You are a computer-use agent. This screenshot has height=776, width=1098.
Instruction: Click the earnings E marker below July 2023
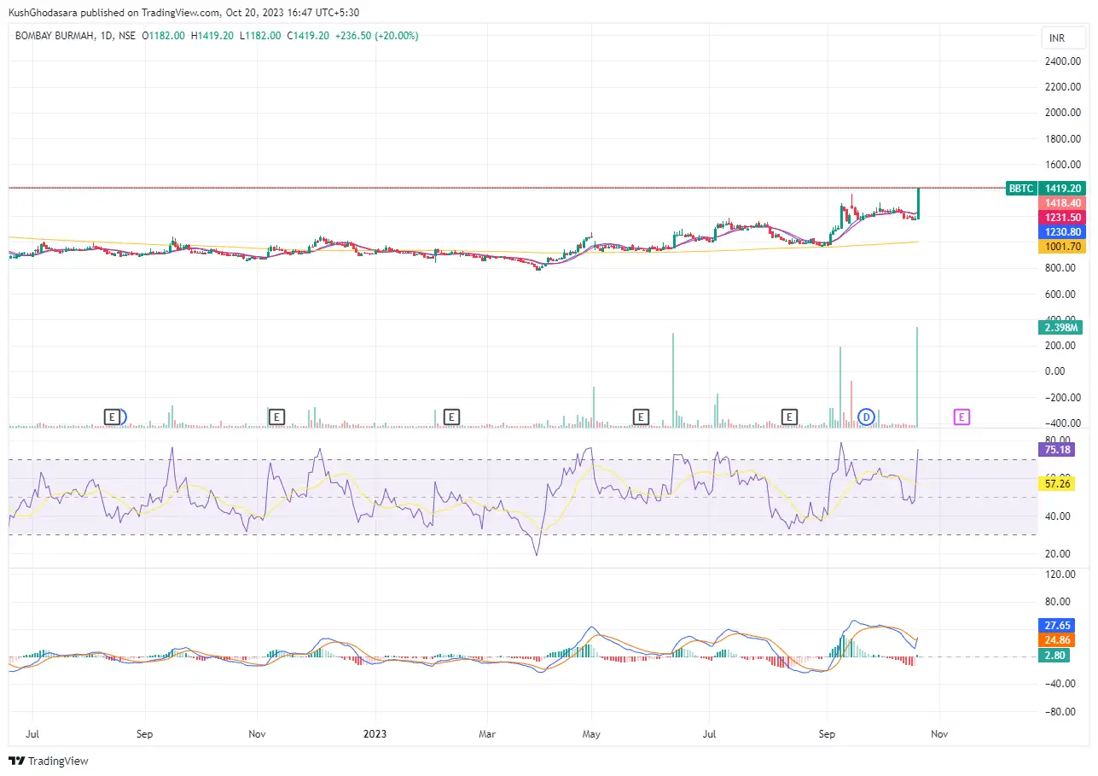tap(789, 417)
